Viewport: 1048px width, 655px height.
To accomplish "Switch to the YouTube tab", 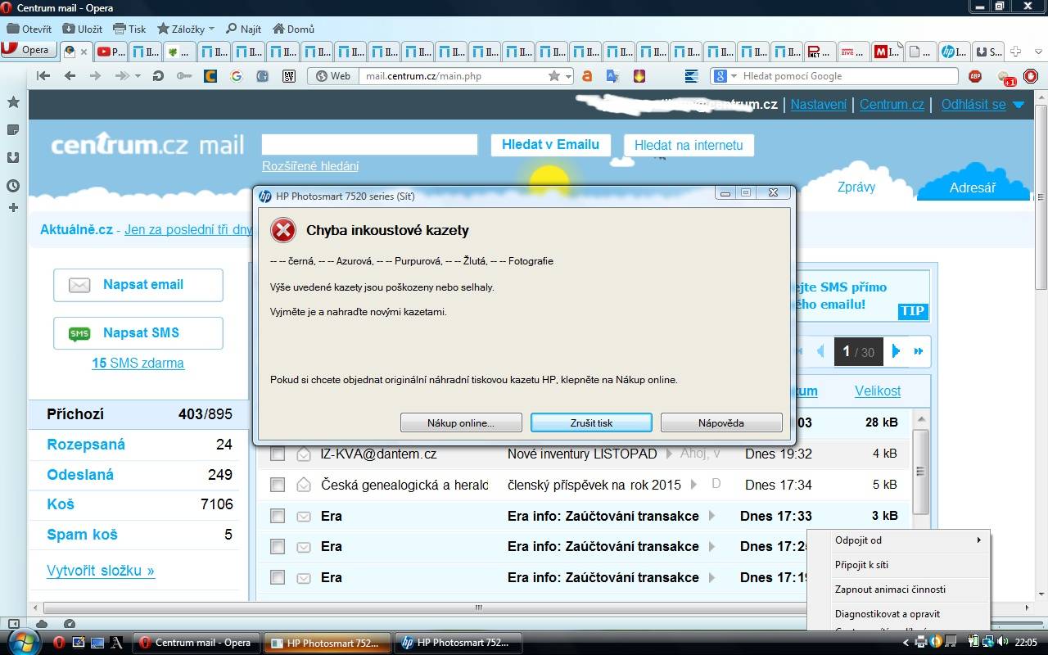I will (111, 52).
